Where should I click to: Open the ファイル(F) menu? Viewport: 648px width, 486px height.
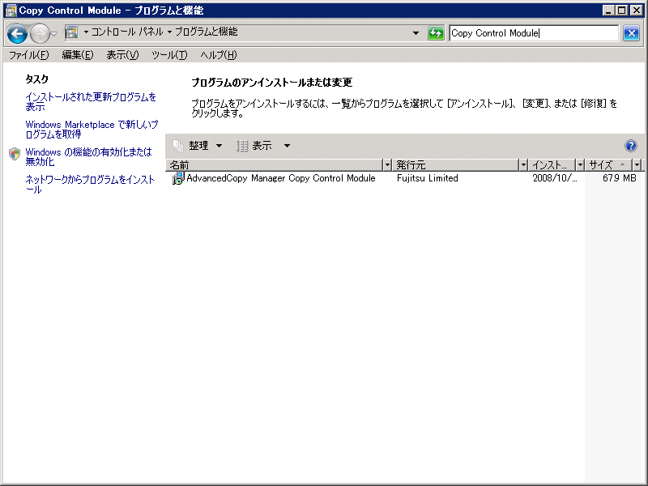[29, 55]
